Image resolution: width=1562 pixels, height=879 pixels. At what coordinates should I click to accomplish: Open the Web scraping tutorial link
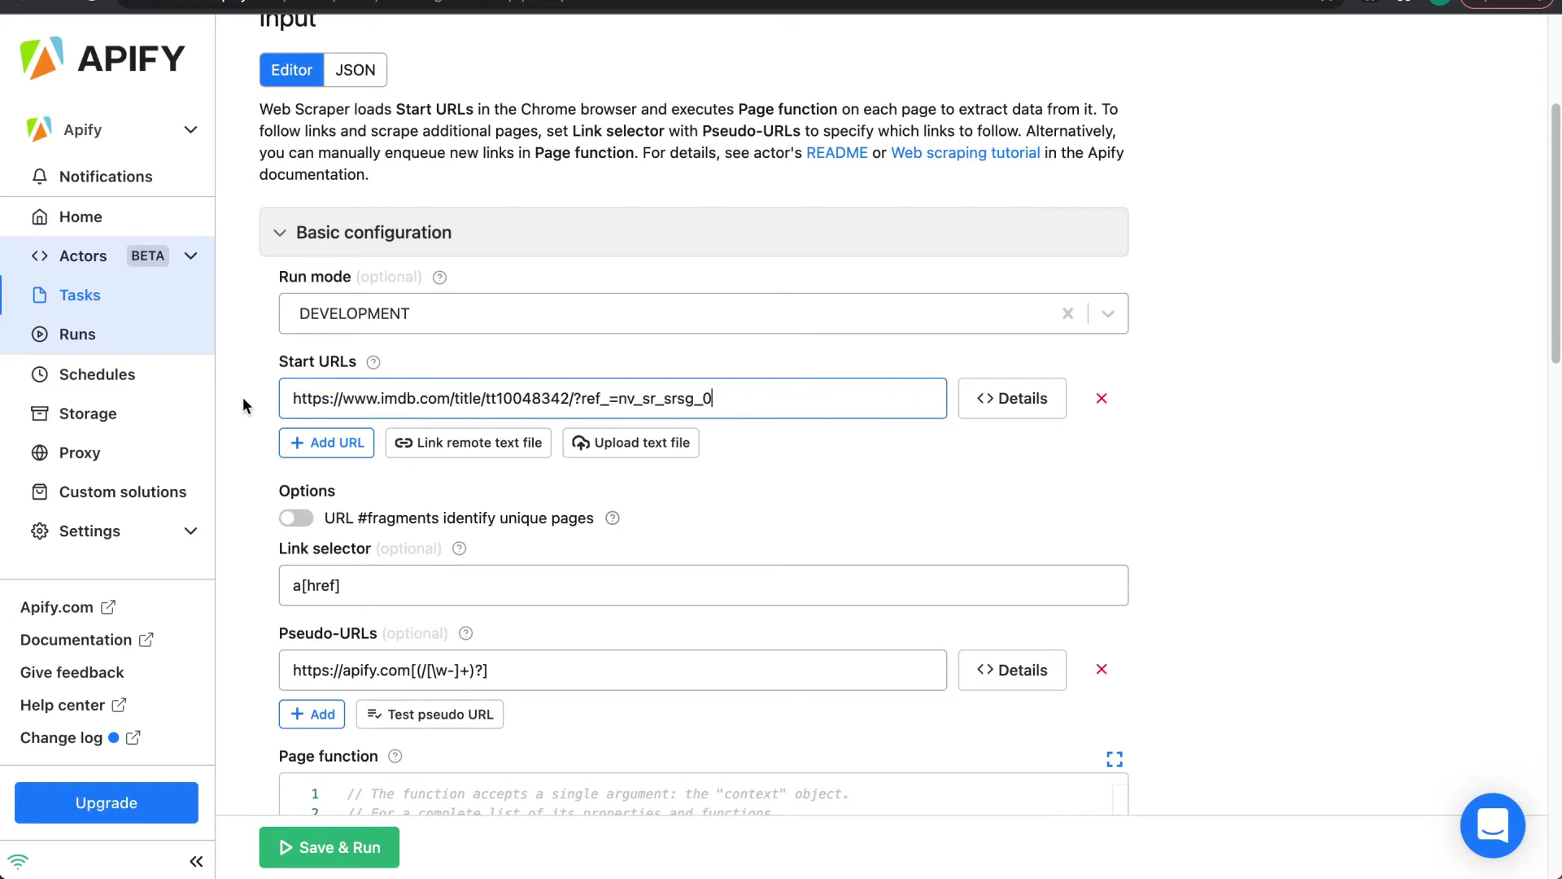pyautogui.click(x=965, y=153)
